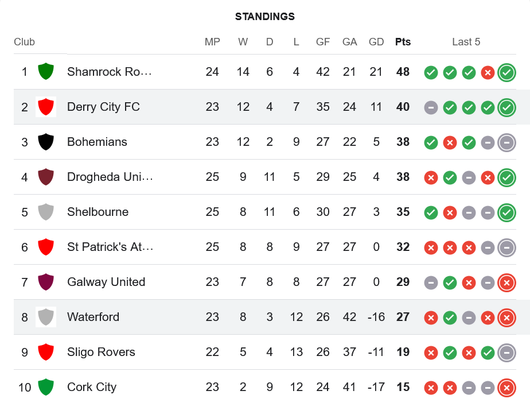Click Cork City's latest loss result icon
The height and width of the screenshot is (414, 530).
click(x=506, y=388)
